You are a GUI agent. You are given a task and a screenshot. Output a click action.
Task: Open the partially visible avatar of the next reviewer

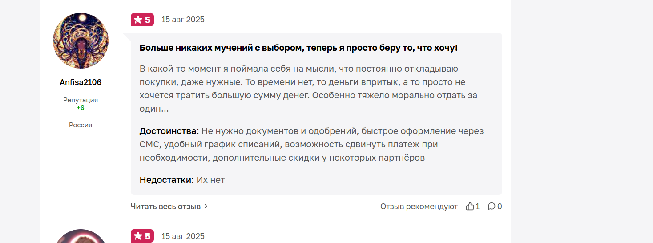(81, 236)
